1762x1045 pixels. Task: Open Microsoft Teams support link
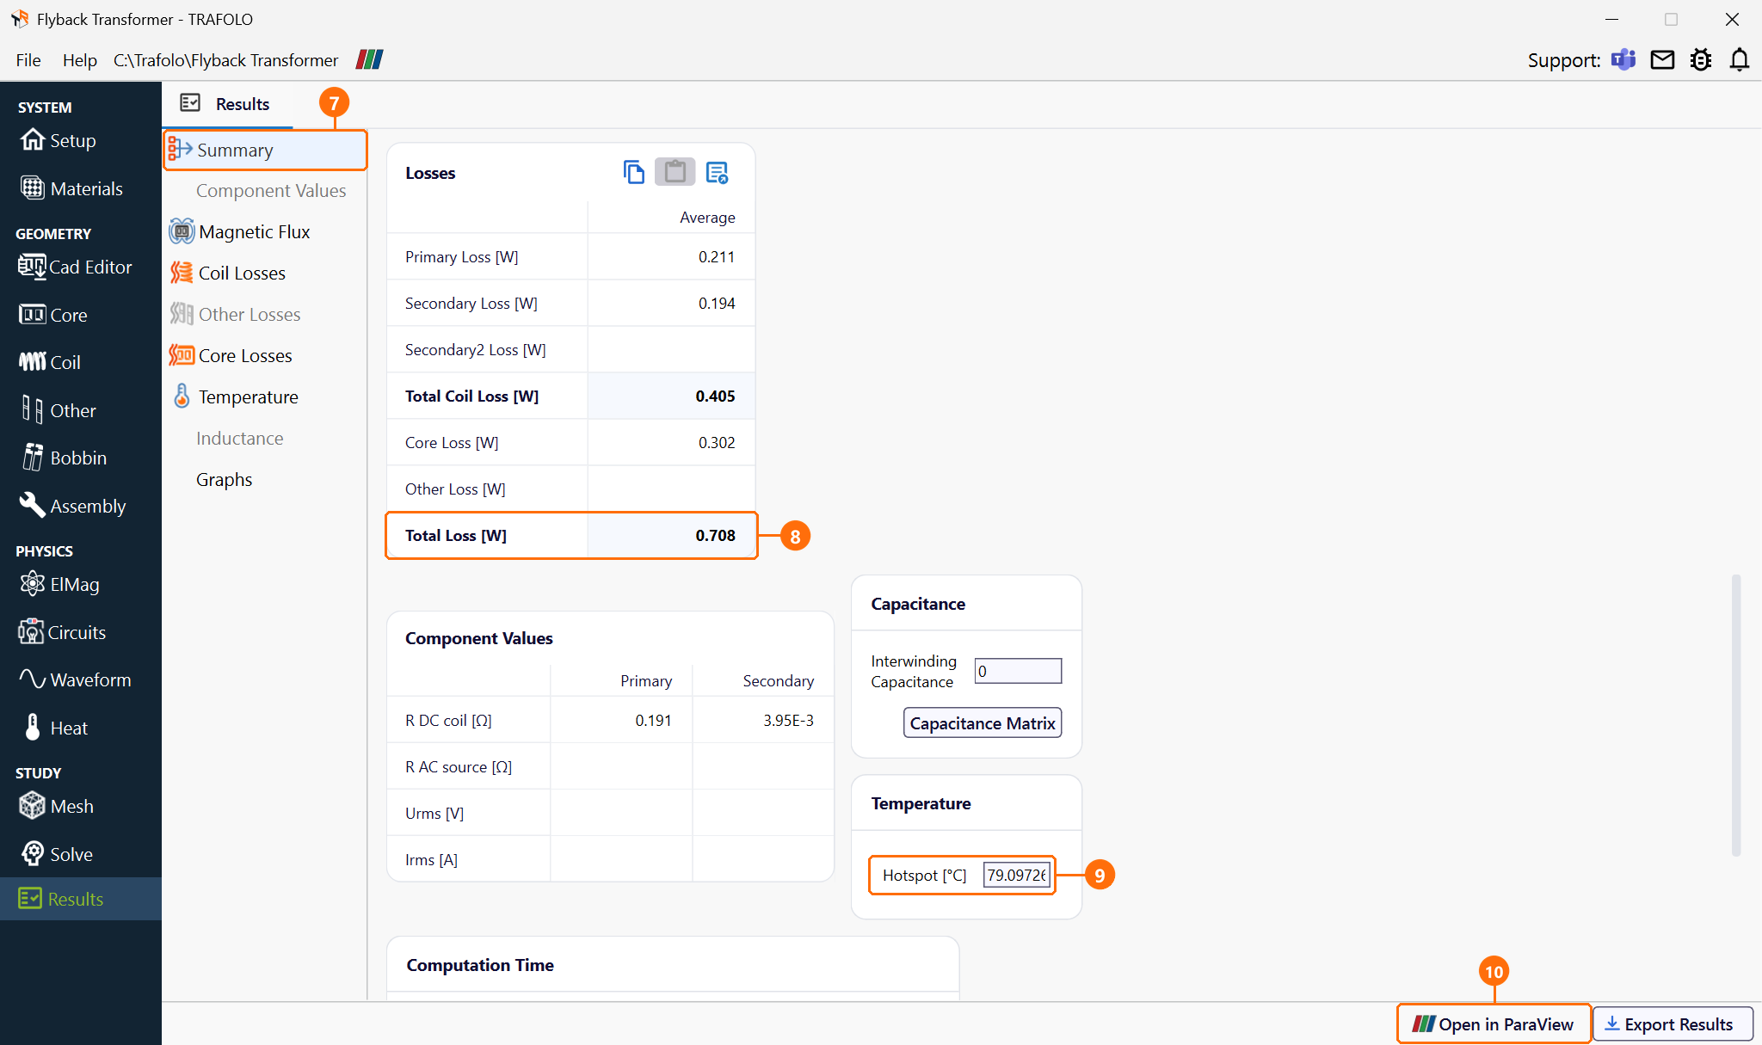[x=1623, y=59]
